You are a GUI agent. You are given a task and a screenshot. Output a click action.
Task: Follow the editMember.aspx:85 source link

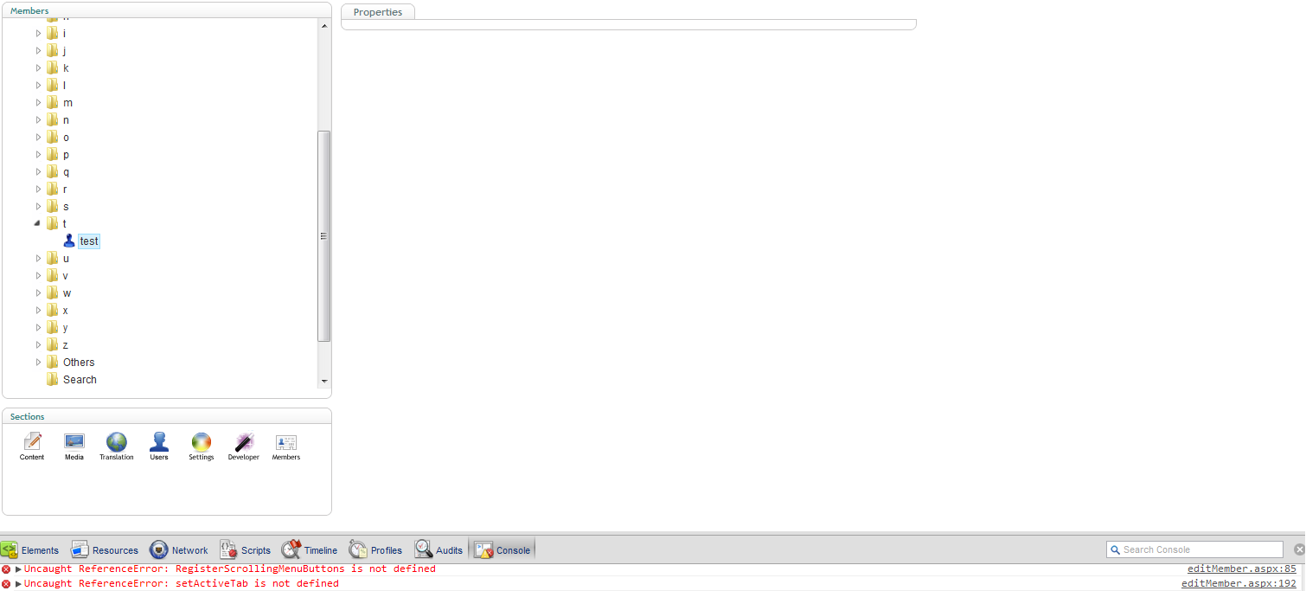click(1241, 569)
